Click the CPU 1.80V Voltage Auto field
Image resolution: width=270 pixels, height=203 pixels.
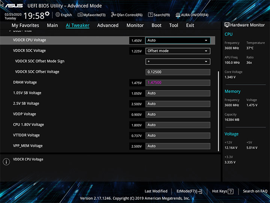point(178,125)
